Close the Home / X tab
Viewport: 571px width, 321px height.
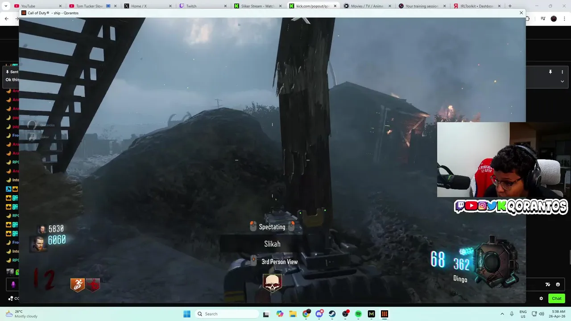(x=170, y=6)
